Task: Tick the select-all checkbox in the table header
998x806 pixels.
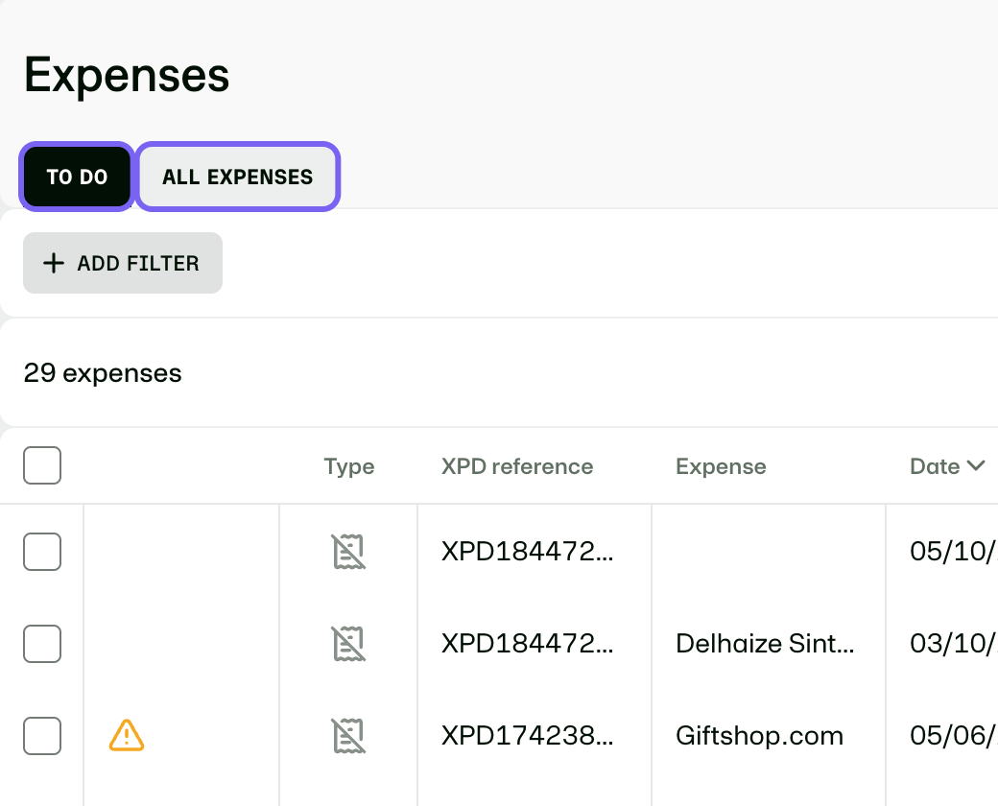Action: pos(42,465)
